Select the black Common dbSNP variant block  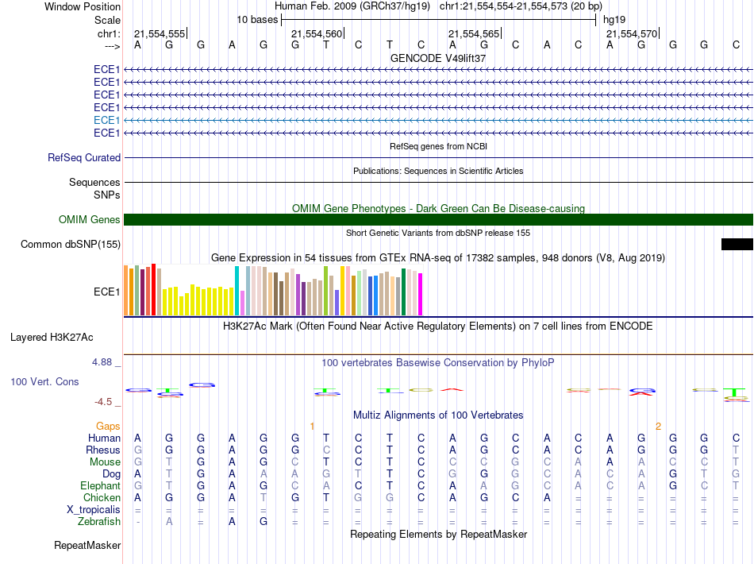(x=737, y=245)
